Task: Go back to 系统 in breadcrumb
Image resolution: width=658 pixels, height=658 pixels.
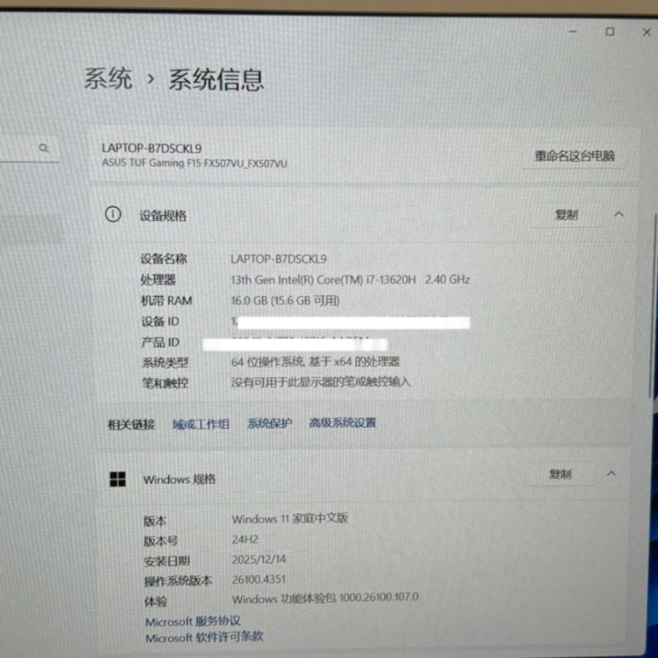Action: click(x=108, y=79)
